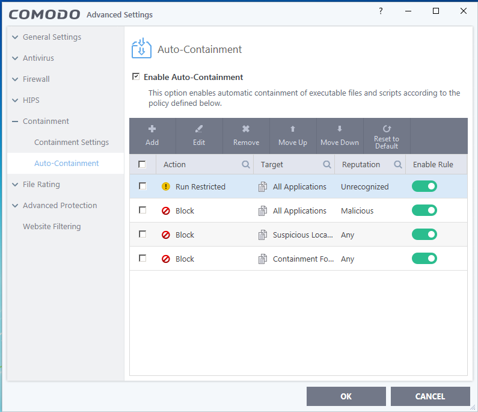The width and height of the screenshot is (478, 412).
Task: Click search icon in Action column header
Action: (246, 164)
